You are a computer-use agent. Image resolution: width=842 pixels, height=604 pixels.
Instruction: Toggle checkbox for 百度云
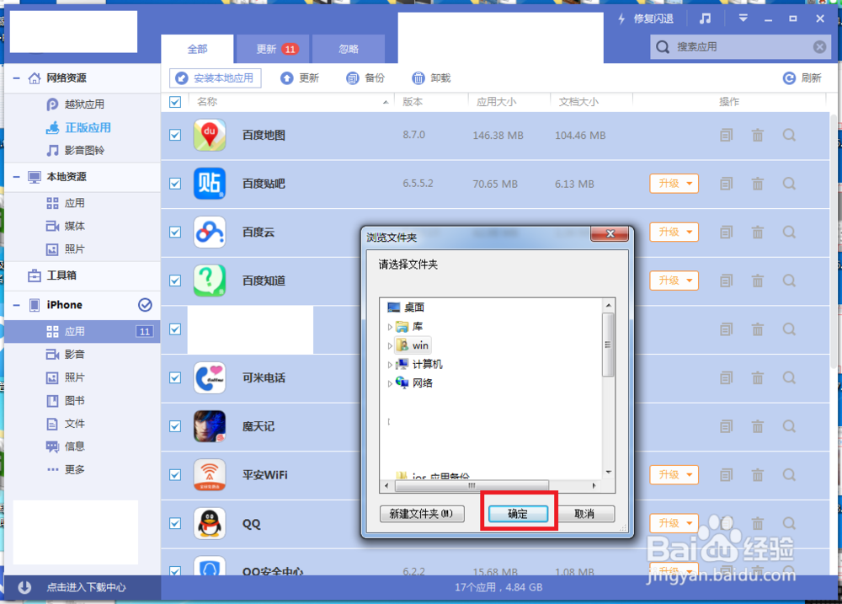pos(175,233)
